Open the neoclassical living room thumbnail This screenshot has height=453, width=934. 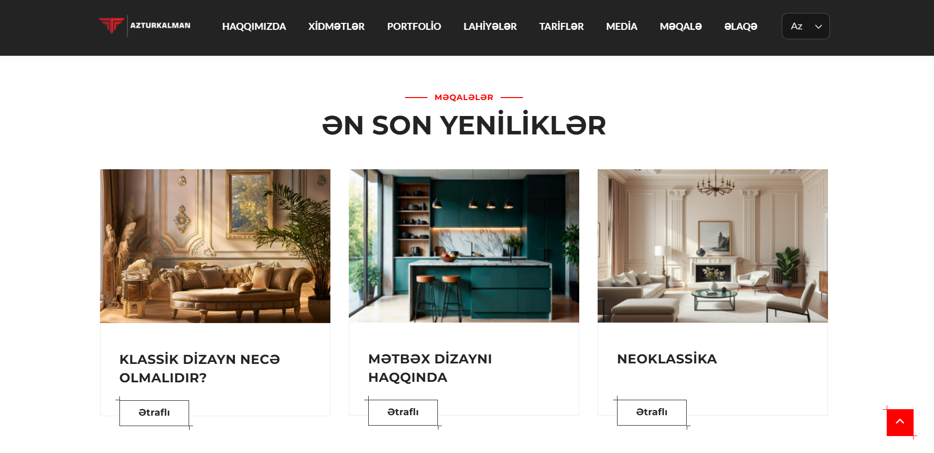tap(713, 246)
